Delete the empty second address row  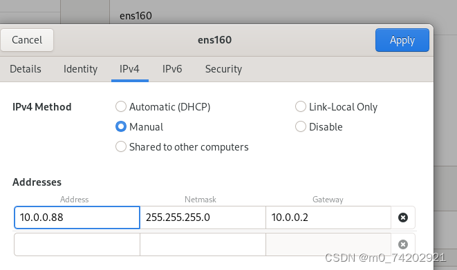coord(403,244)
